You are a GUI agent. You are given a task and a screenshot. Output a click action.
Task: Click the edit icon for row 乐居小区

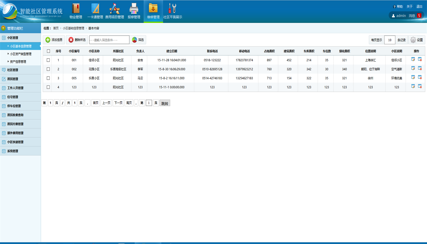(x=413, y=77)
